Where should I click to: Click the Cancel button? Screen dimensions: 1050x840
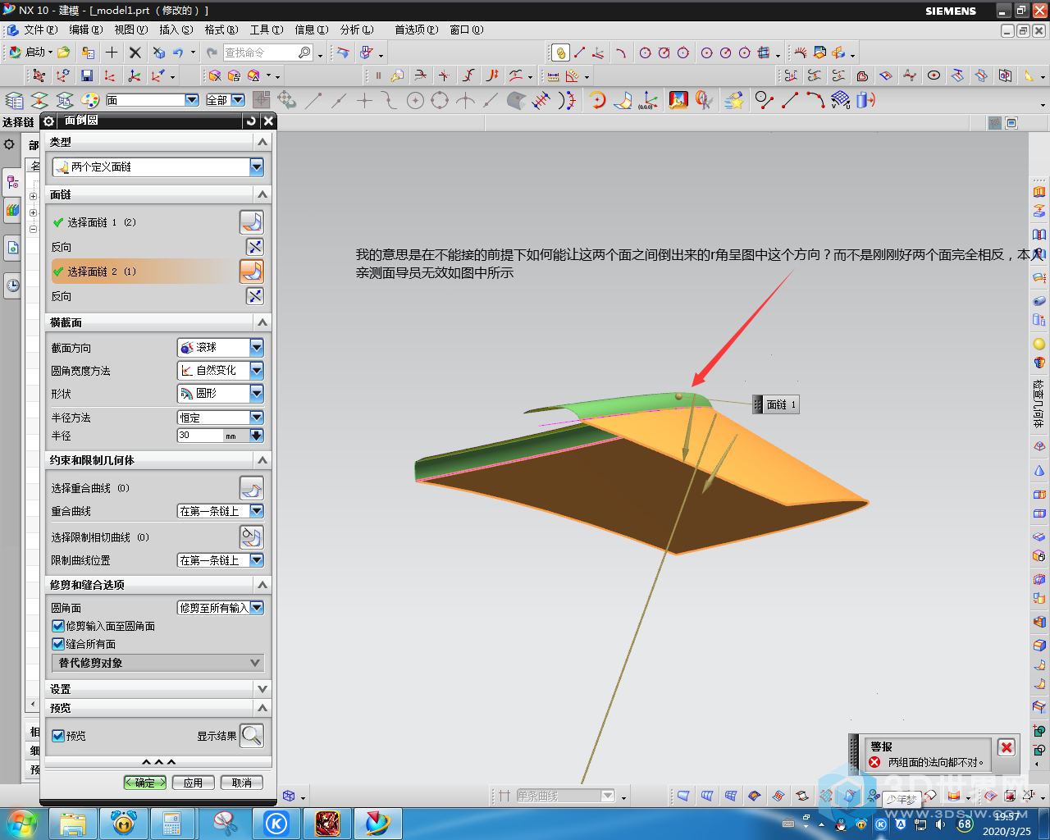click(241, 783)
